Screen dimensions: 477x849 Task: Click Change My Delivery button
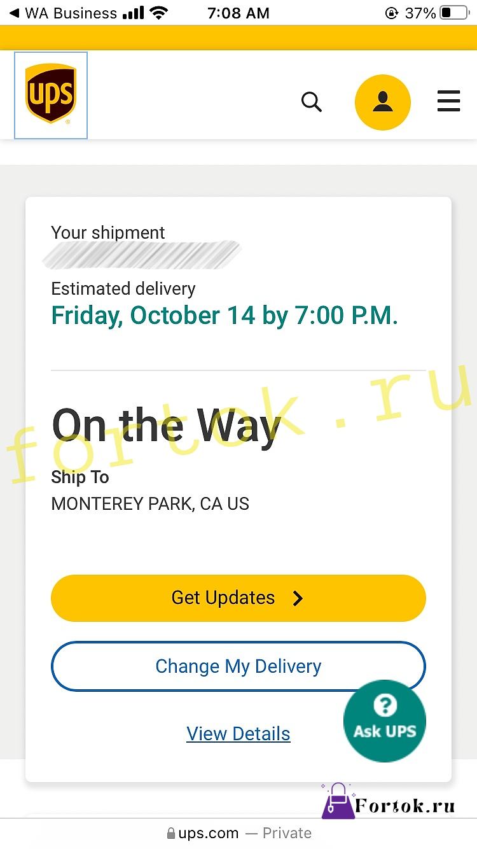(x=238, y=666)
